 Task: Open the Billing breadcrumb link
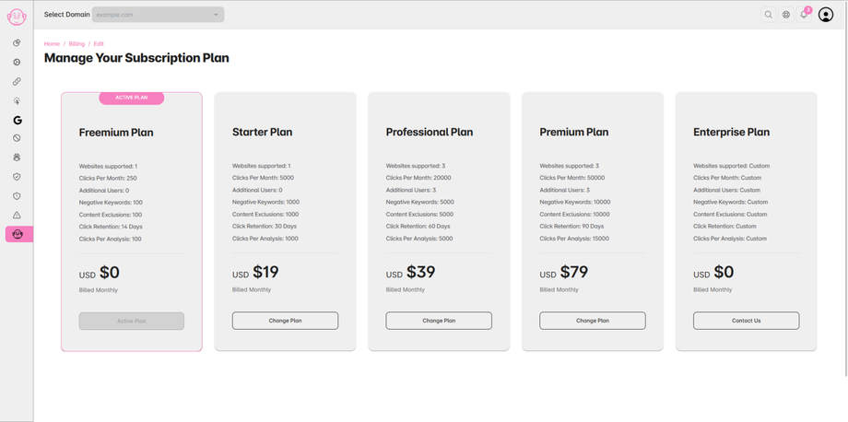77,43
